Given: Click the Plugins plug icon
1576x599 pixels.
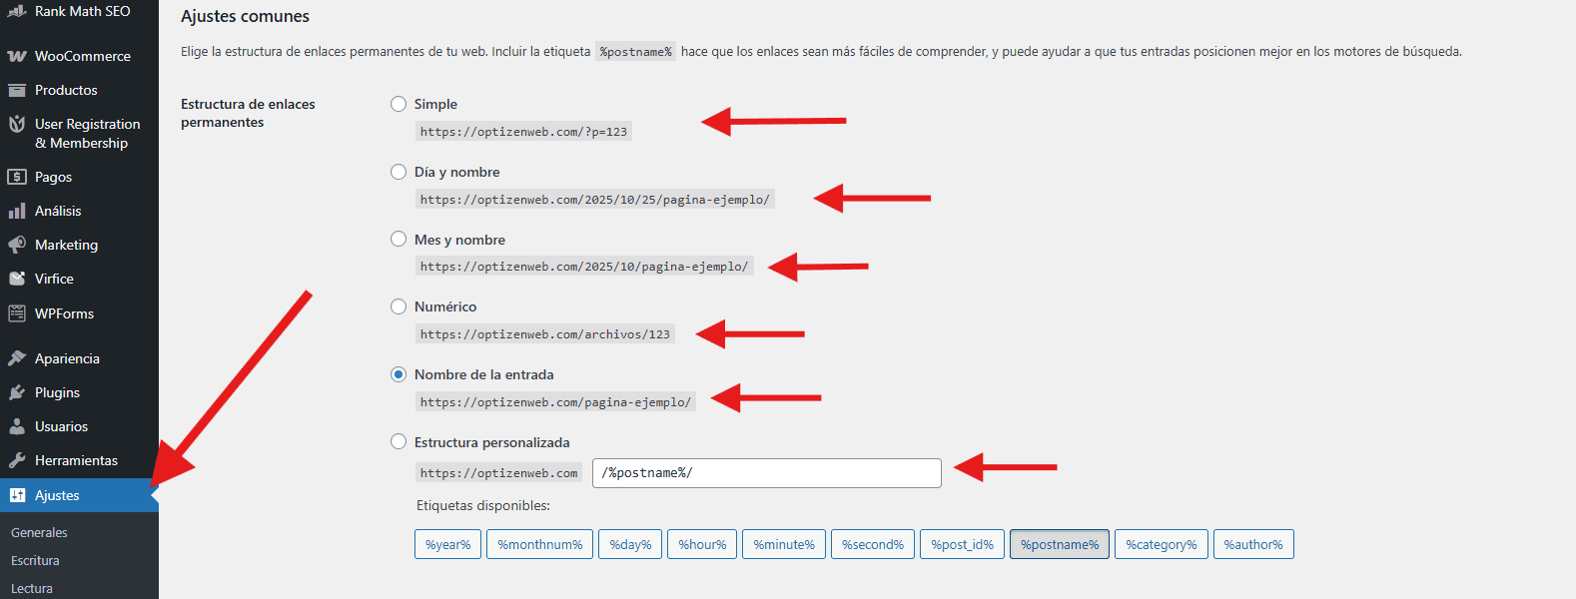Looking at the screenshot, I should (17, 392).
